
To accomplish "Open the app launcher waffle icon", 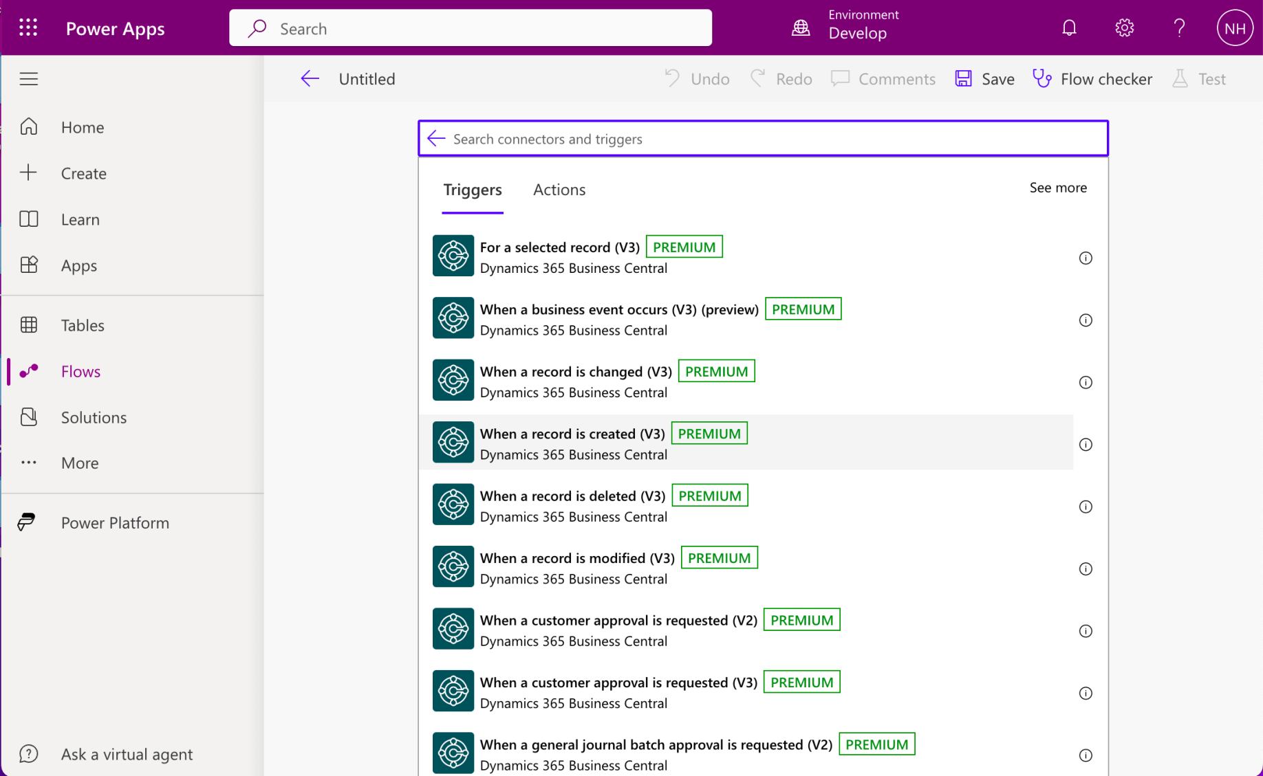I will pos(28,27).
